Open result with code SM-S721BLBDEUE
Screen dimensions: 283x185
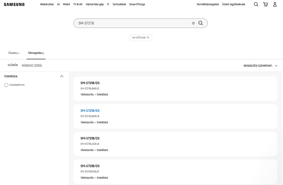pyautogui.click(x=90, y=111)
